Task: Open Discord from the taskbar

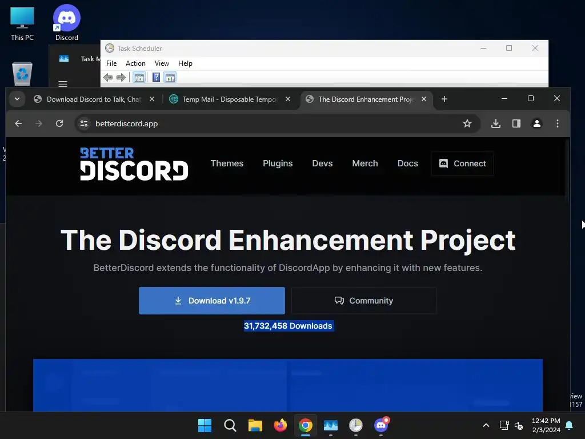Action: [x=381, y=425]
